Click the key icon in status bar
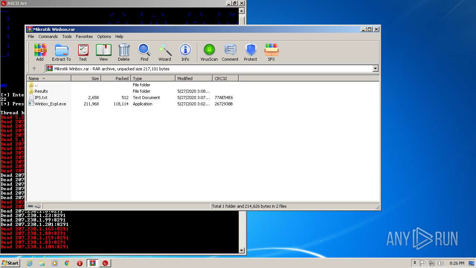 [x=38, y=206]
